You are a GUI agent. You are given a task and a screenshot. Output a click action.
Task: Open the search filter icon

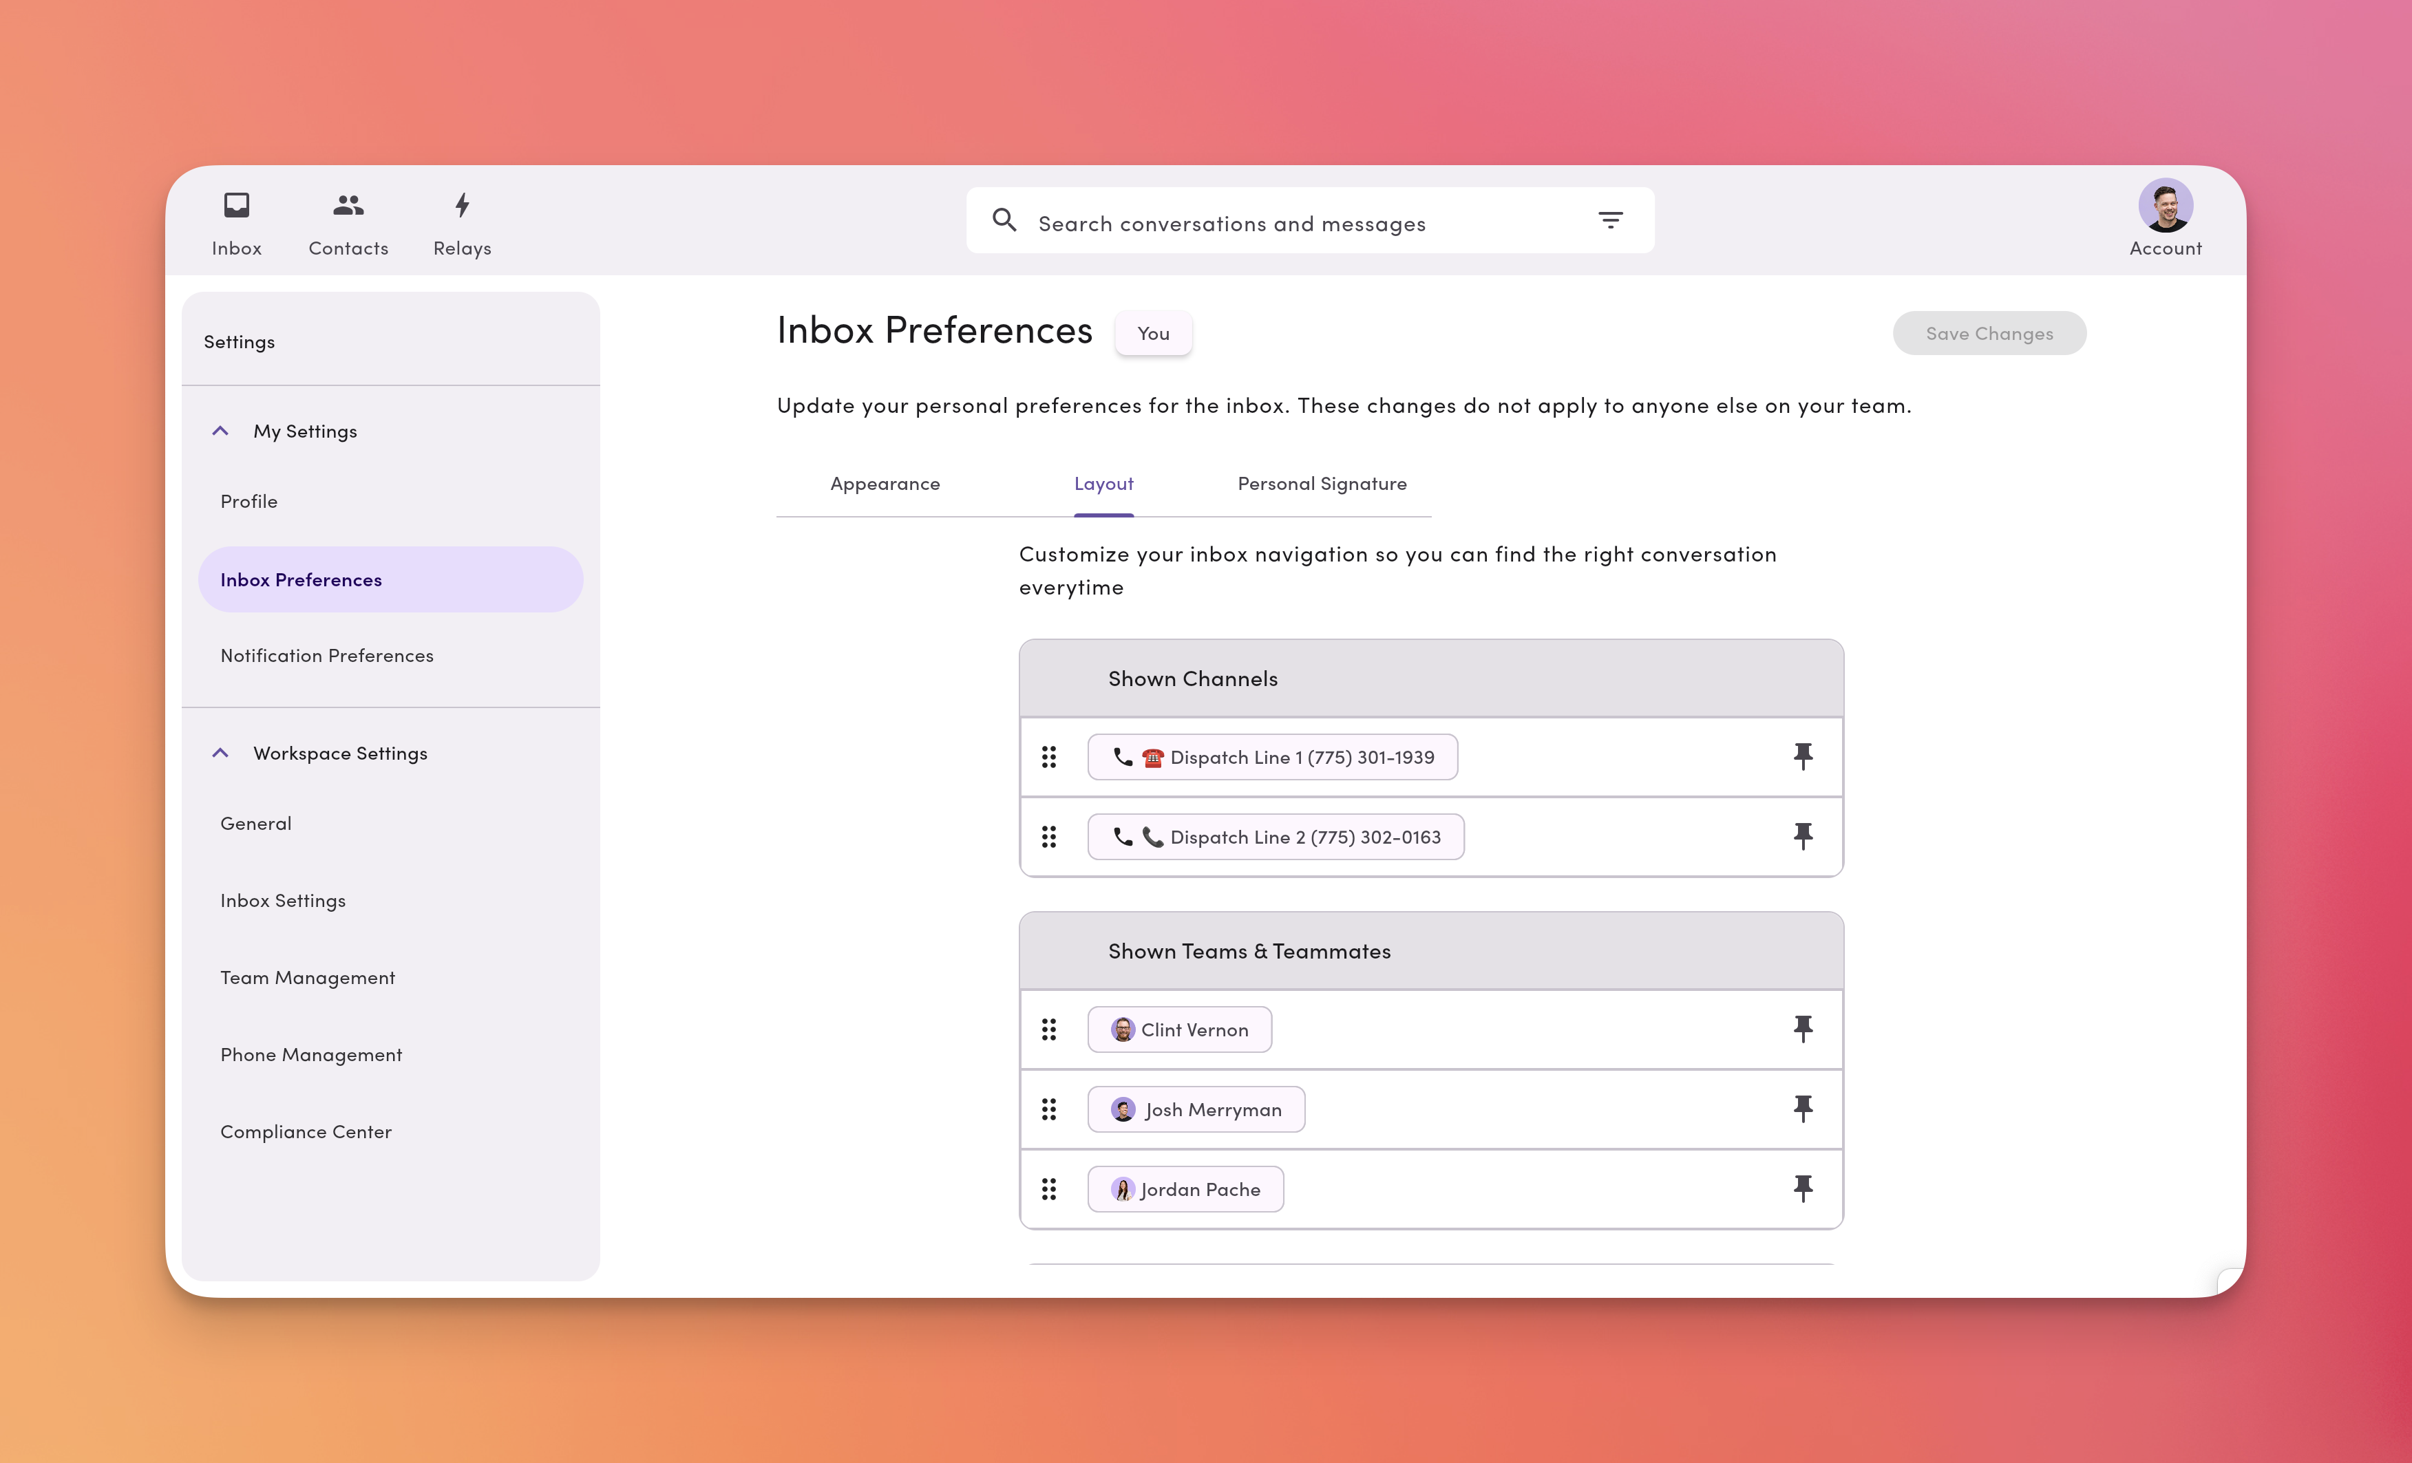tap(1610, 220)
